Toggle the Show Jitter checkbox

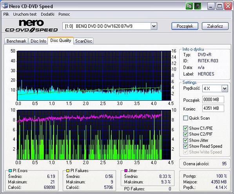tap(185, 140)
